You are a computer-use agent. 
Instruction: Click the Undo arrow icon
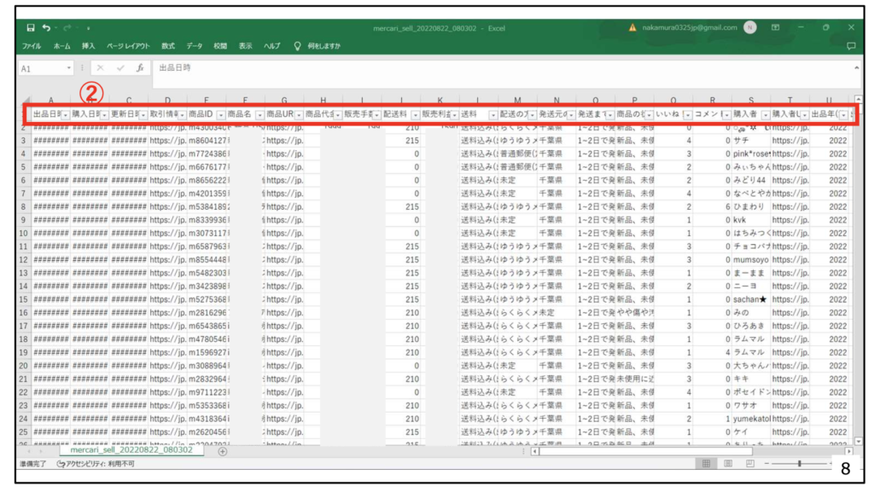46,28
